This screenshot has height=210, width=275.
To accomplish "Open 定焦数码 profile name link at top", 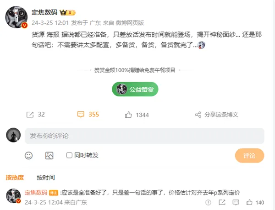I will point(44,12).
